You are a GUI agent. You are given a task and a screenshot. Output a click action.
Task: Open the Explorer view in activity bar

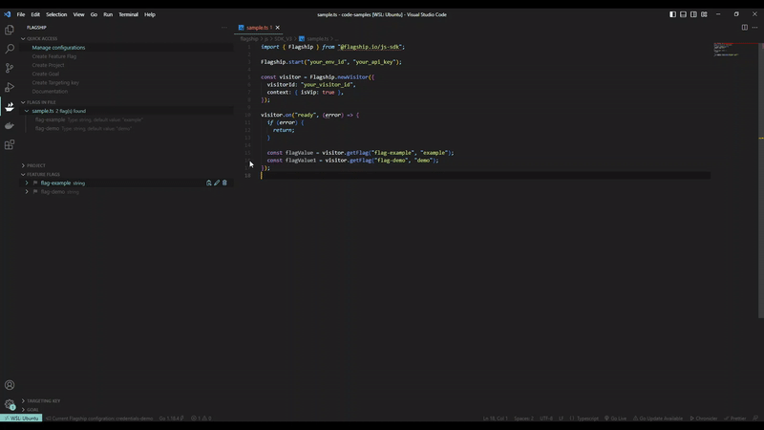tap(10, 30)
